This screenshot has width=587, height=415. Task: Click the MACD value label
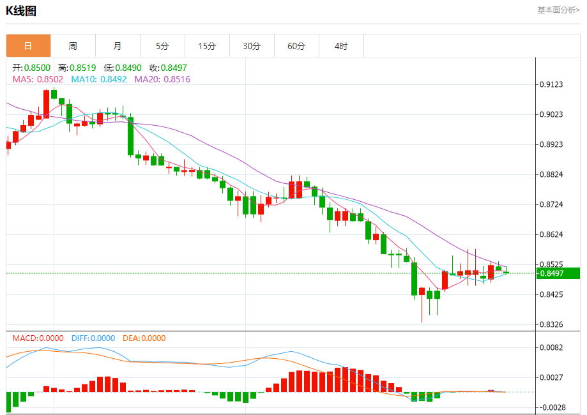pos(38,338)
